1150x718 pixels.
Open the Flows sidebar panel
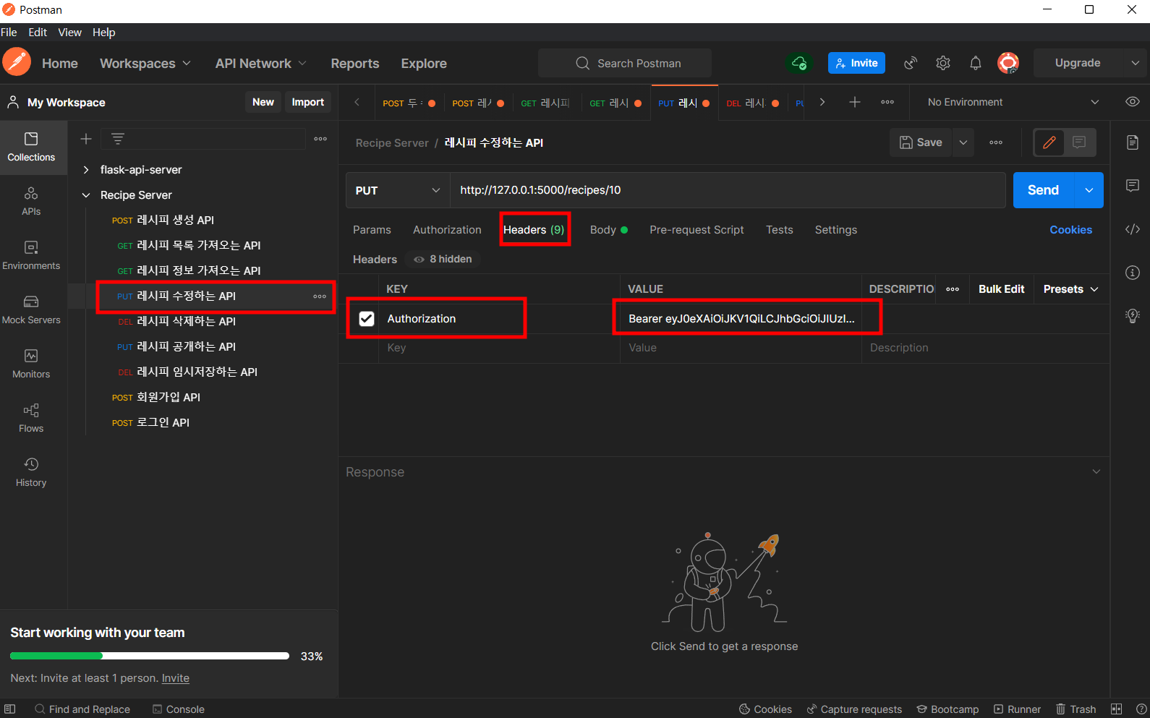coord(31,418)
